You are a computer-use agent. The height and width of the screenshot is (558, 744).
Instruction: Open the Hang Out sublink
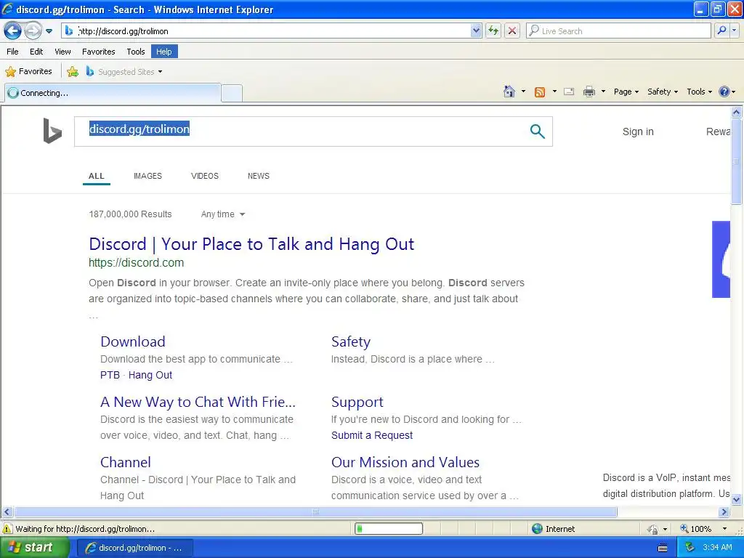(x=150, y=375)
